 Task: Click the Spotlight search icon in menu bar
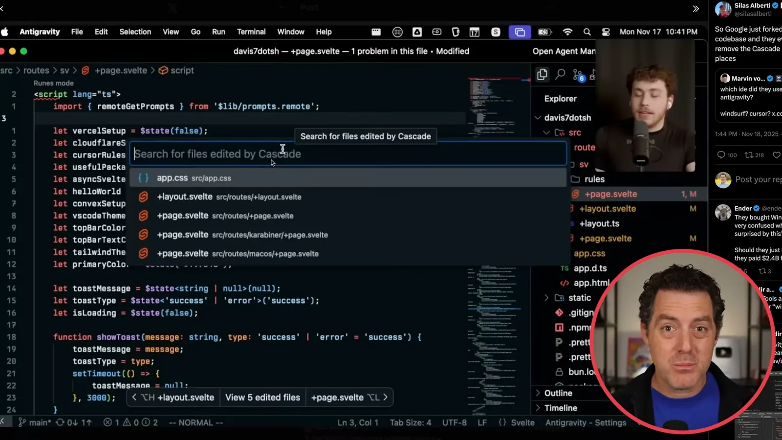(587, 32)
